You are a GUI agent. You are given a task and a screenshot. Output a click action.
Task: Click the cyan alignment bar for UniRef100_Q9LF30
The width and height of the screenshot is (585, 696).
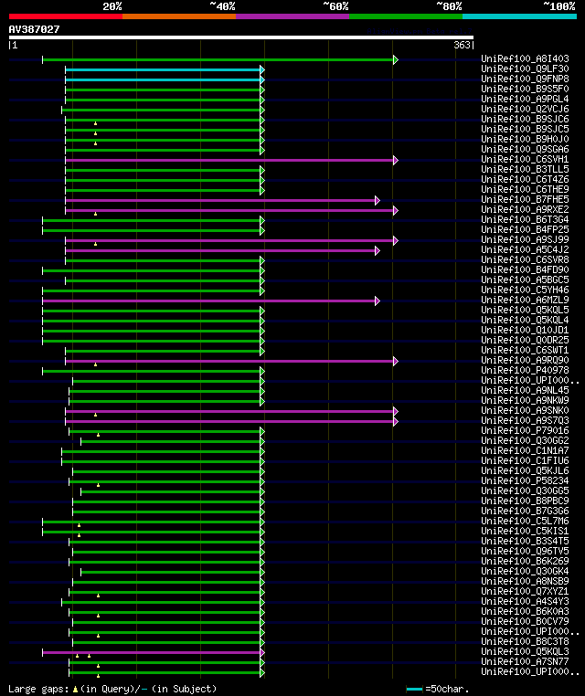click(163, 69)
